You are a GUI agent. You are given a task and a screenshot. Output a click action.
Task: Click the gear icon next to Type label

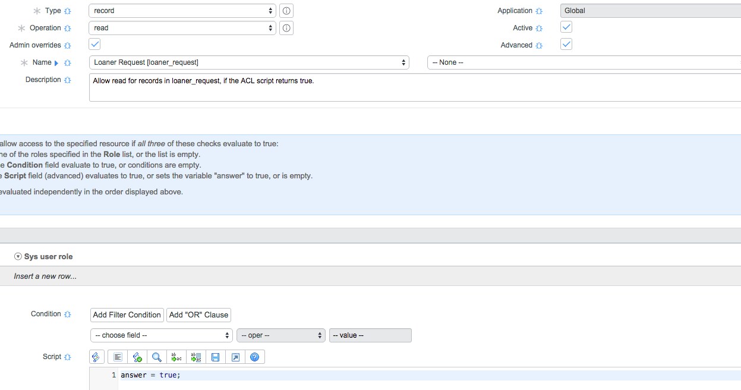coord(68,11)
